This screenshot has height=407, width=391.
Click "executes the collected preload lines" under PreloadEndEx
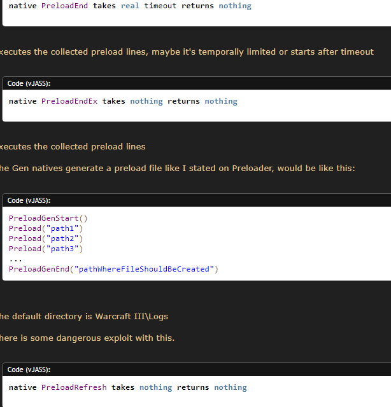(72, 146)
